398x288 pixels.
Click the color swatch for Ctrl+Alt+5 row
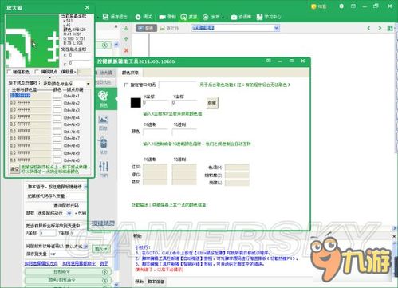point(57,124)
